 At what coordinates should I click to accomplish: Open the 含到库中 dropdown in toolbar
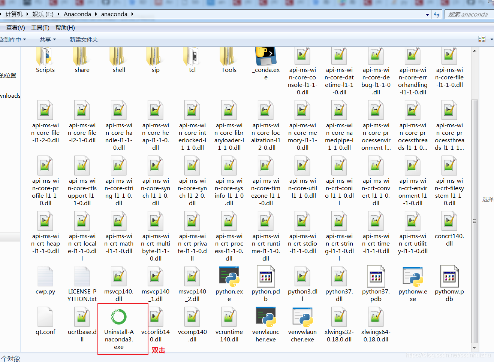13,39
